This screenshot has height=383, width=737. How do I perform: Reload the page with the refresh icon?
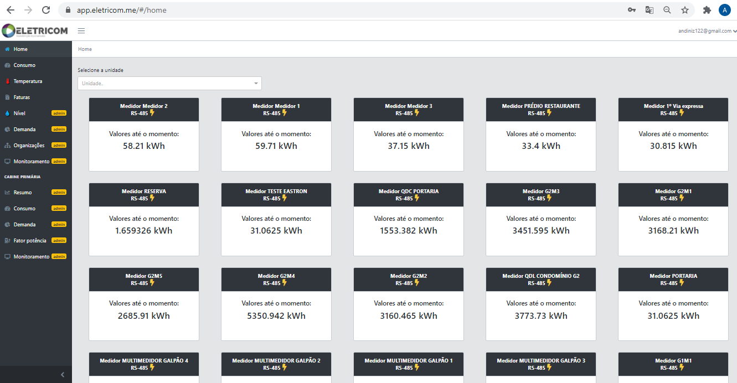click(x=46, y=10)
